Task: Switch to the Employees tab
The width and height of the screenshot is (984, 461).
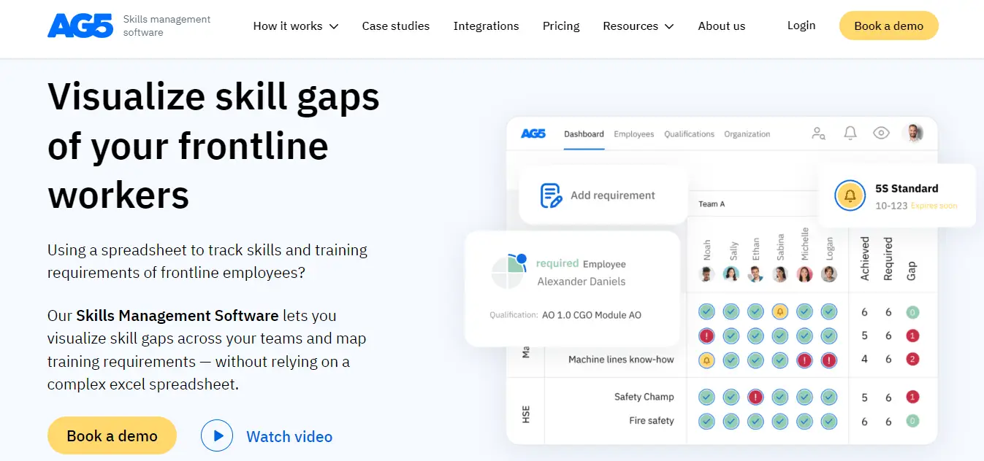Action: [x=634, y=134]
